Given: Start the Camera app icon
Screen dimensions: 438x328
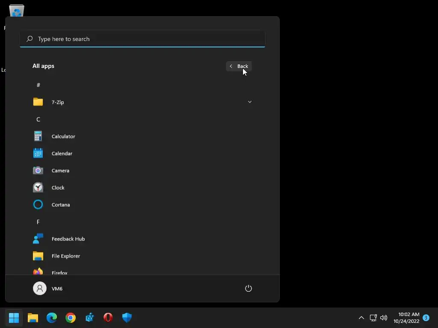Looking at the screenshot, I should 38,170.
